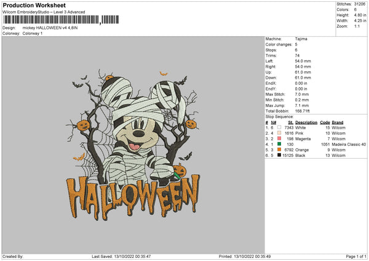This screenshot has height=261, width=369.
Task: Click the Orange thread color swatch
Action: tap(279, 150)
